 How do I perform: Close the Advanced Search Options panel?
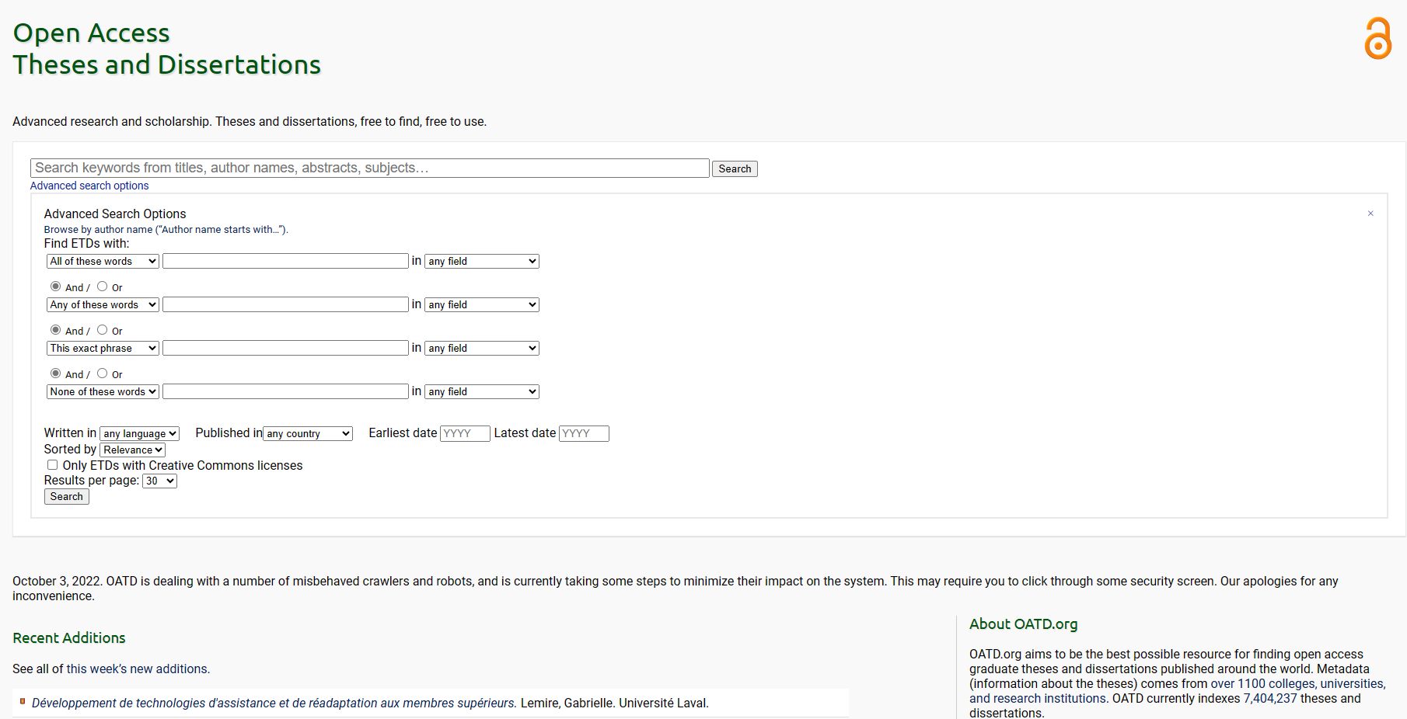pyautogui.click(x=1370, y=214)
